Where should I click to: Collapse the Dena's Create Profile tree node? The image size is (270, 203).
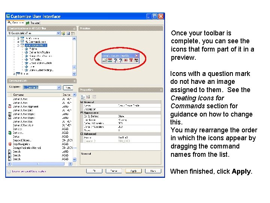(18, 45)
